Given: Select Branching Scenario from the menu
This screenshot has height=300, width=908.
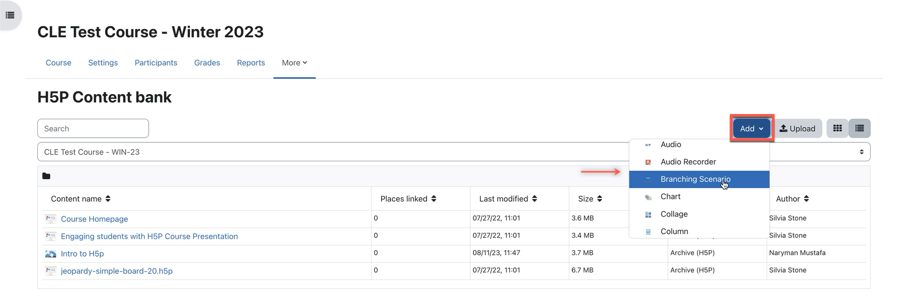Looking at the screenshot, I should click(x=695, y=179).
